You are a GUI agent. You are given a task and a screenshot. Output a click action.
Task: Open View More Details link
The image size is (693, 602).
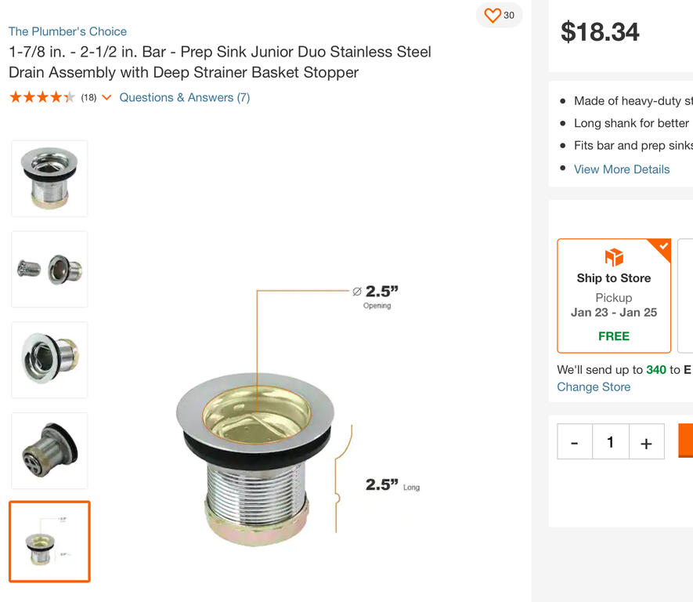[x=622, y=169]
